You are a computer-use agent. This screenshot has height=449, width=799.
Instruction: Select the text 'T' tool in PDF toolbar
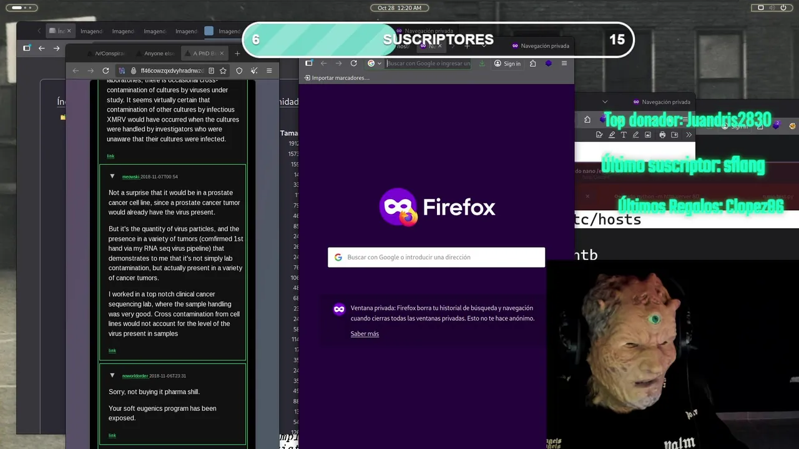click(x=624, y=135)
